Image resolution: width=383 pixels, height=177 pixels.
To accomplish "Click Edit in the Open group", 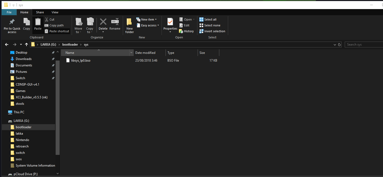I will [x=184, y=25].
